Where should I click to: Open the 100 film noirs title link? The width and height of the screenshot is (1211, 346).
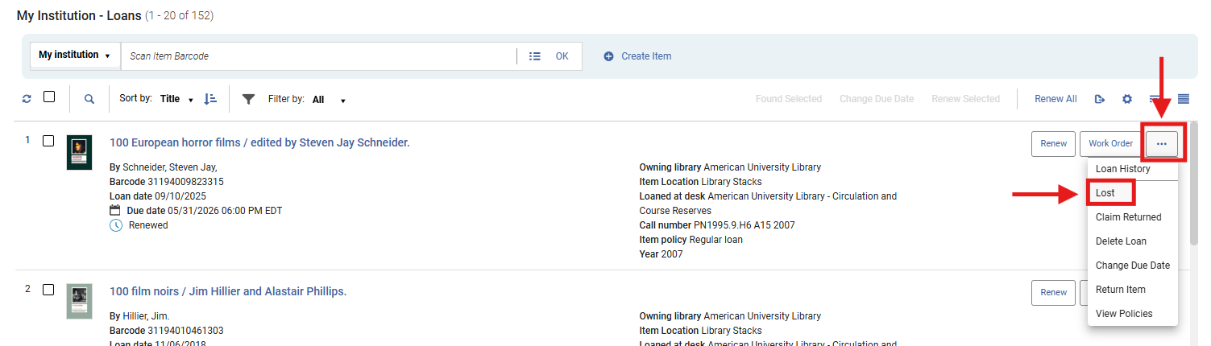click(x=228, y=291)
